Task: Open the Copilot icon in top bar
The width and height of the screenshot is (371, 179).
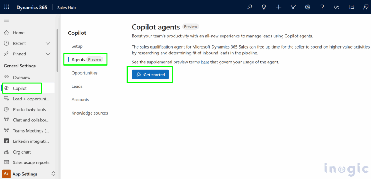Action: 337,7
